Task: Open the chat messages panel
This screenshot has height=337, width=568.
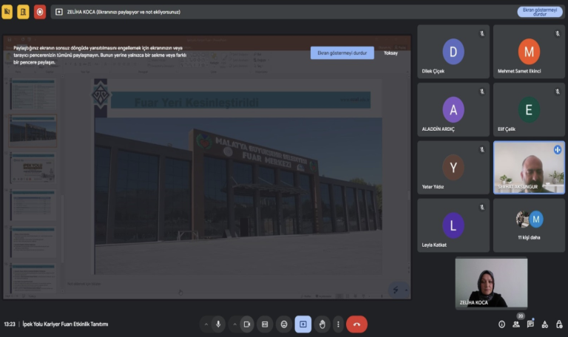Action: [530, 324]
